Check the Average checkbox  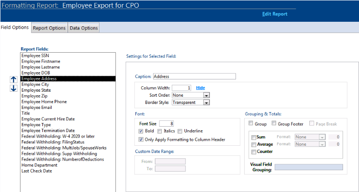254,145
